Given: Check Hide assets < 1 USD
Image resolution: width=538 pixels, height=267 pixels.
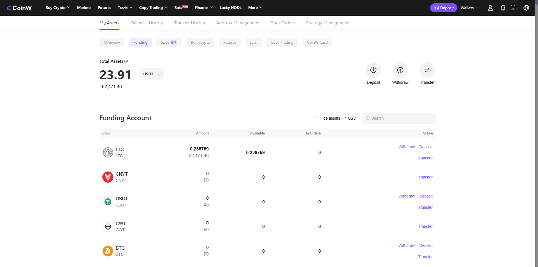Looking at the screenshot, I should point(315,118).
